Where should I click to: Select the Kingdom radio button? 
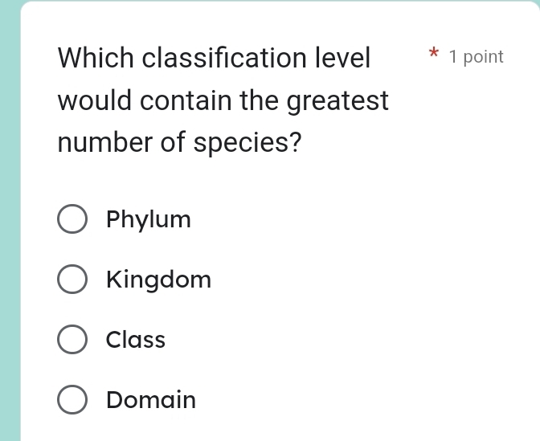(x=72, y=280)
